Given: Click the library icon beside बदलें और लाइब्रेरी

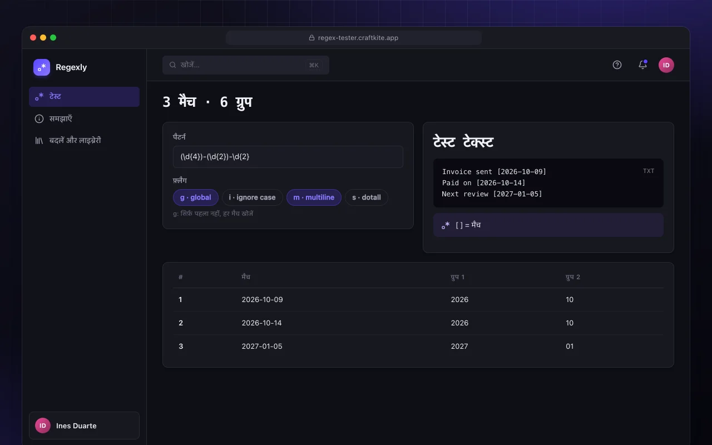Looking at the screenshot, I should click(x=39, y=141).
